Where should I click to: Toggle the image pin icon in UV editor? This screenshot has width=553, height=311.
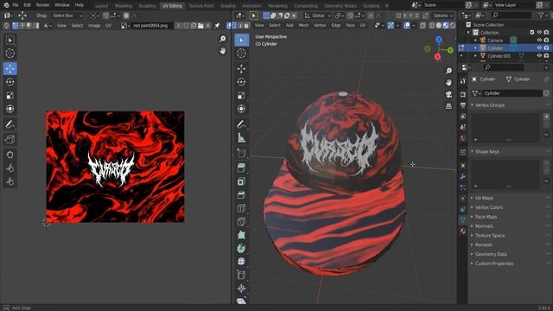(x=217, y=26)
